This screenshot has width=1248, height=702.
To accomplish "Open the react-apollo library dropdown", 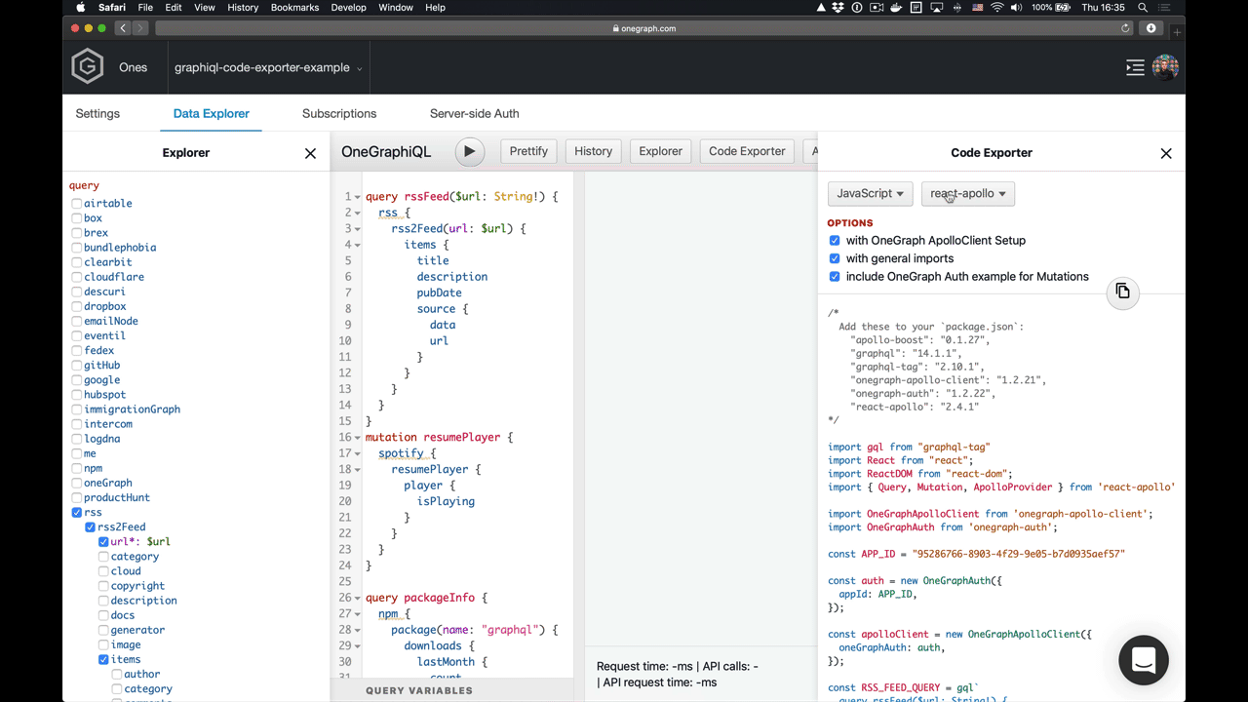I will coord(967,193).
